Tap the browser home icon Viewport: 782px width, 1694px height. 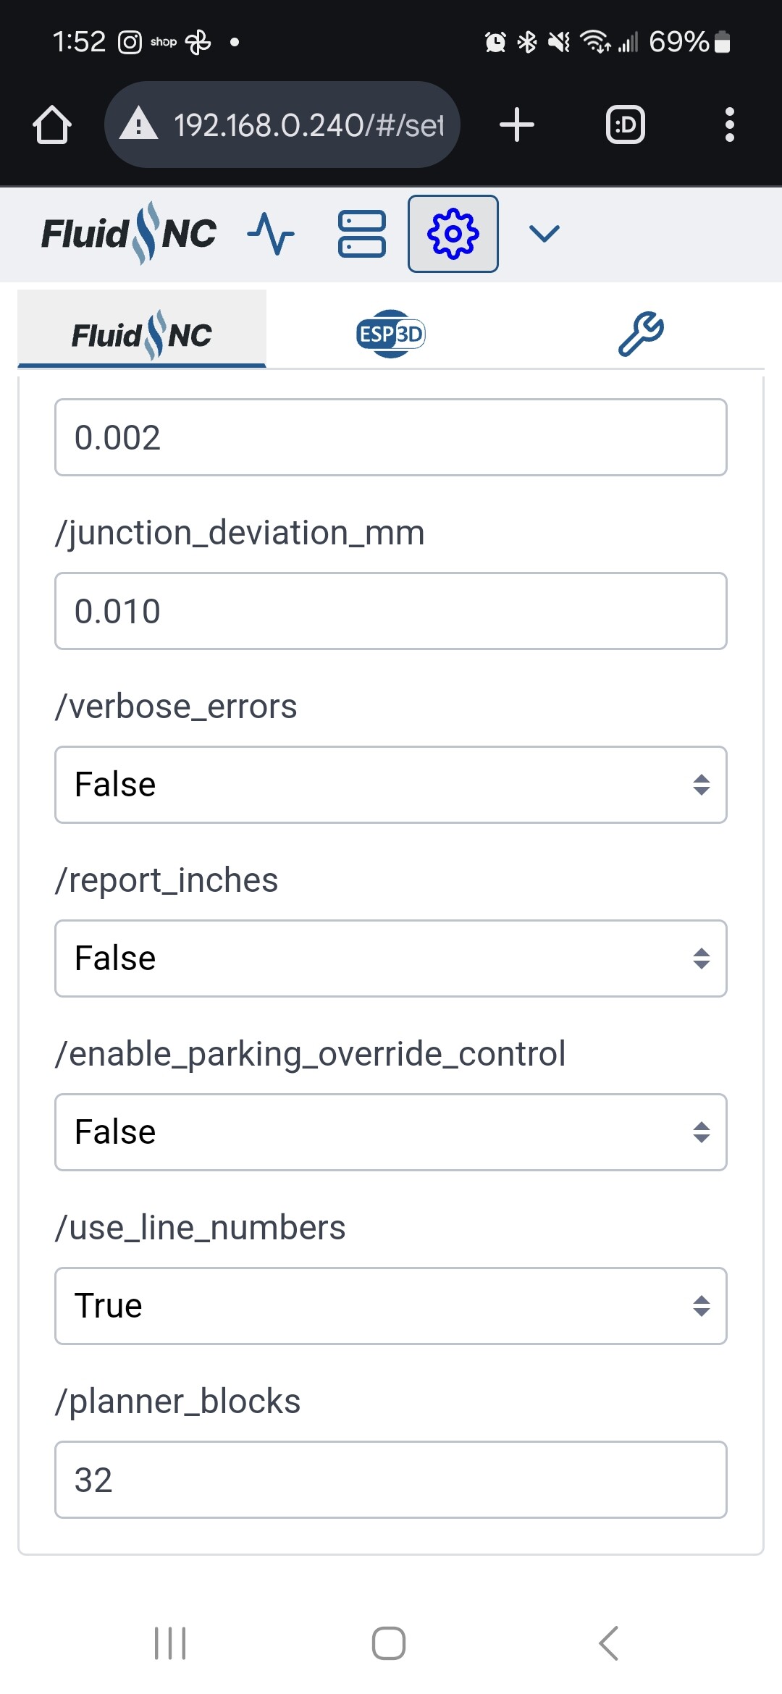pos(52,125)
